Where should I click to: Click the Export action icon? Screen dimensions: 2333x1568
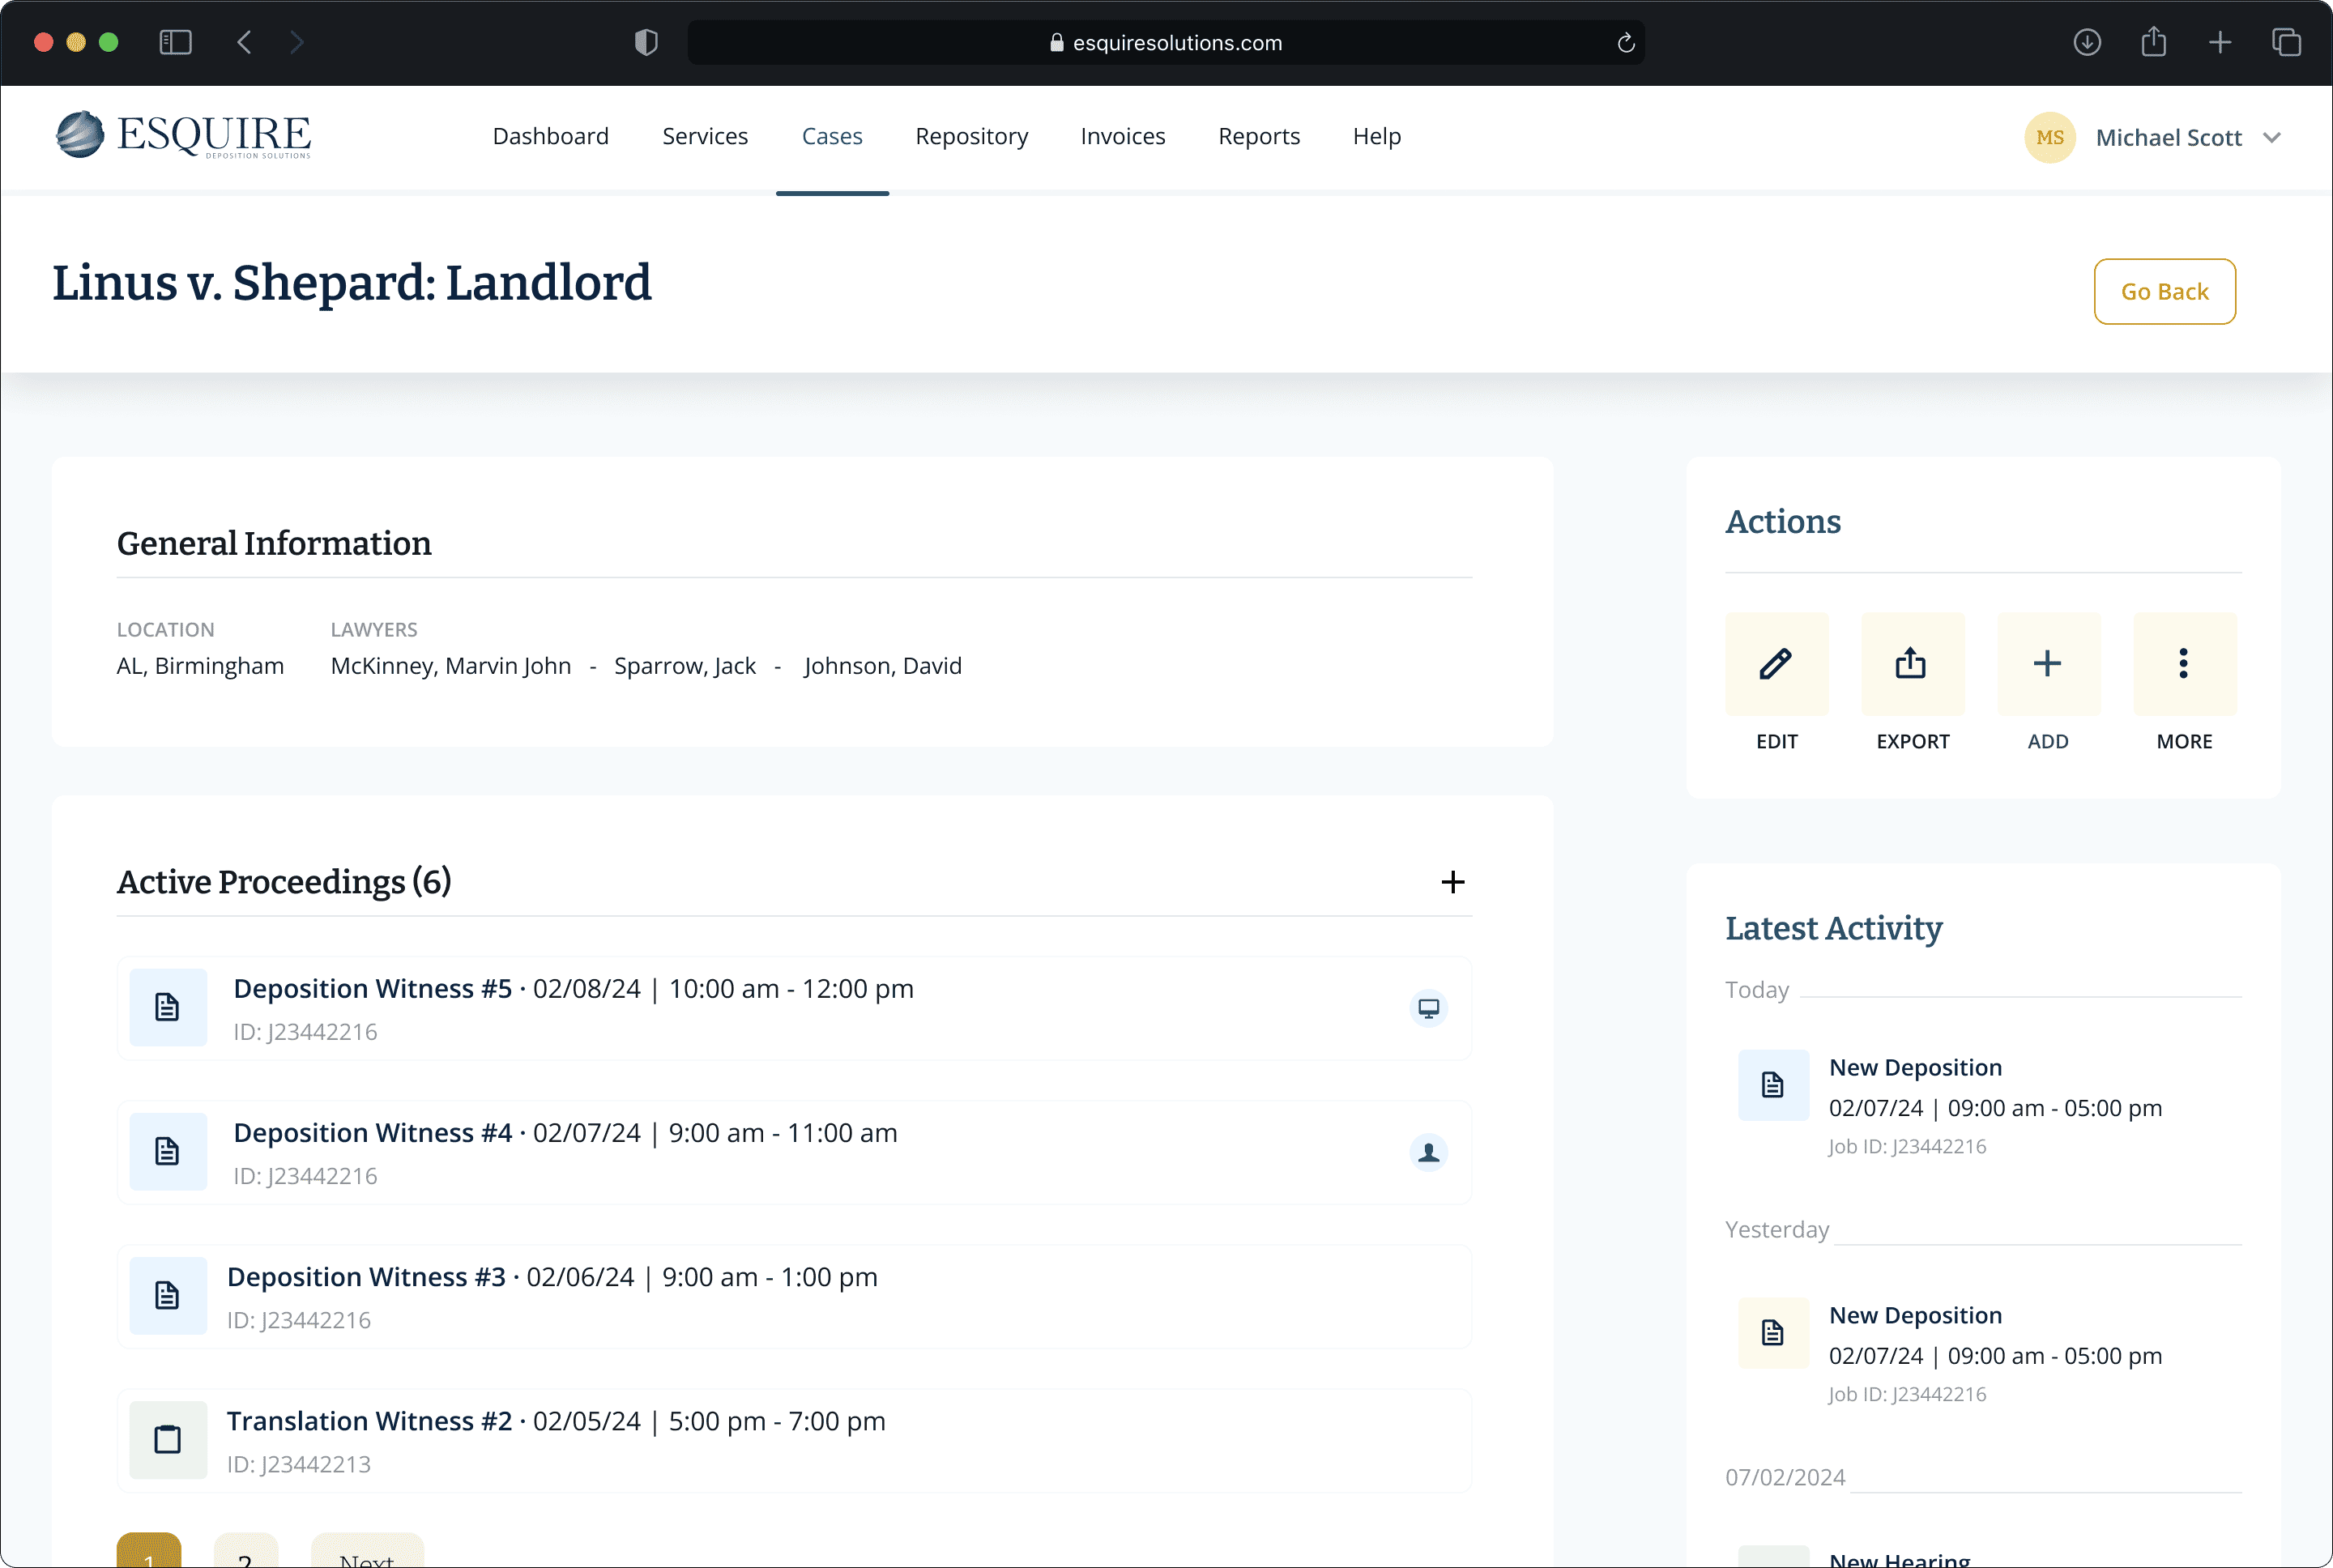(x=1912, y=664)
